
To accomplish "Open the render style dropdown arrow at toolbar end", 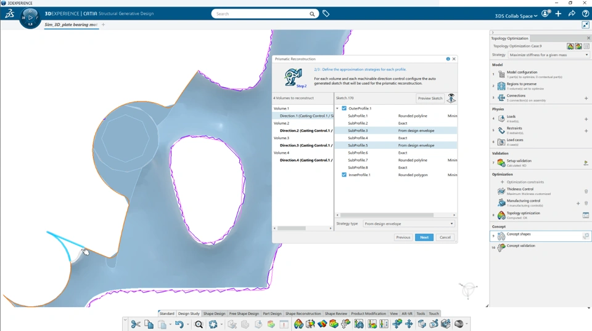I will 467,324.
